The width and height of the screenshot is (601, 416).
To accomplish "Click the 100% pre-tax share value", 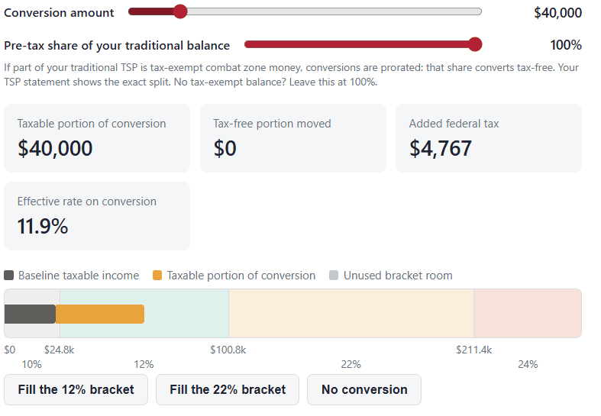I will 566,45.
